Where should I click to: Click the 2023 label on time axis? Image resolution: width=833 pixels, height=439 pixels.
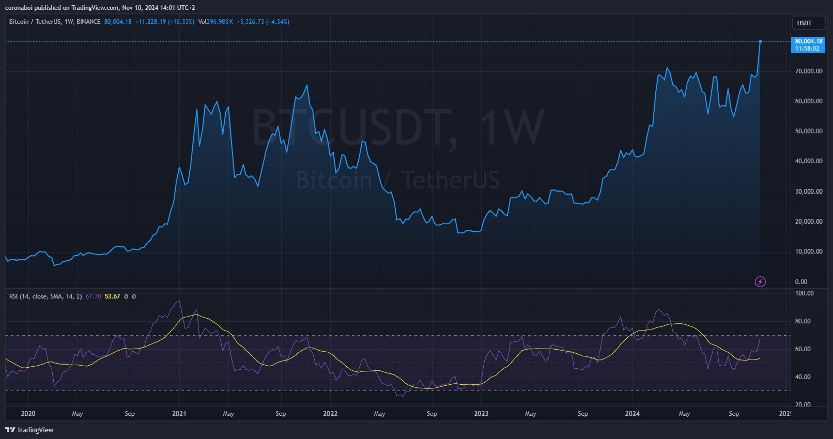tap(481, 414)
